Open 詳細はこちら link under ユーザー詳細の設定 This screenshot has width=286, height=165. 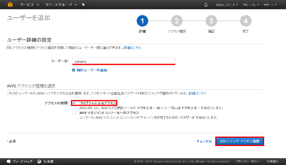(132, 48)
